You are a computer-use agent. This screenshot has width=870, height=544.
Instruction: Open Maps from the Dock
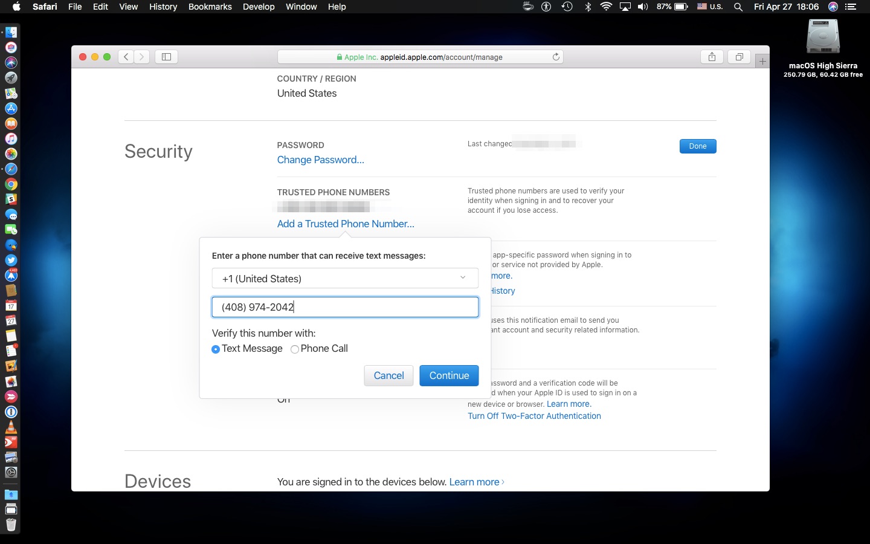point(11,93)
